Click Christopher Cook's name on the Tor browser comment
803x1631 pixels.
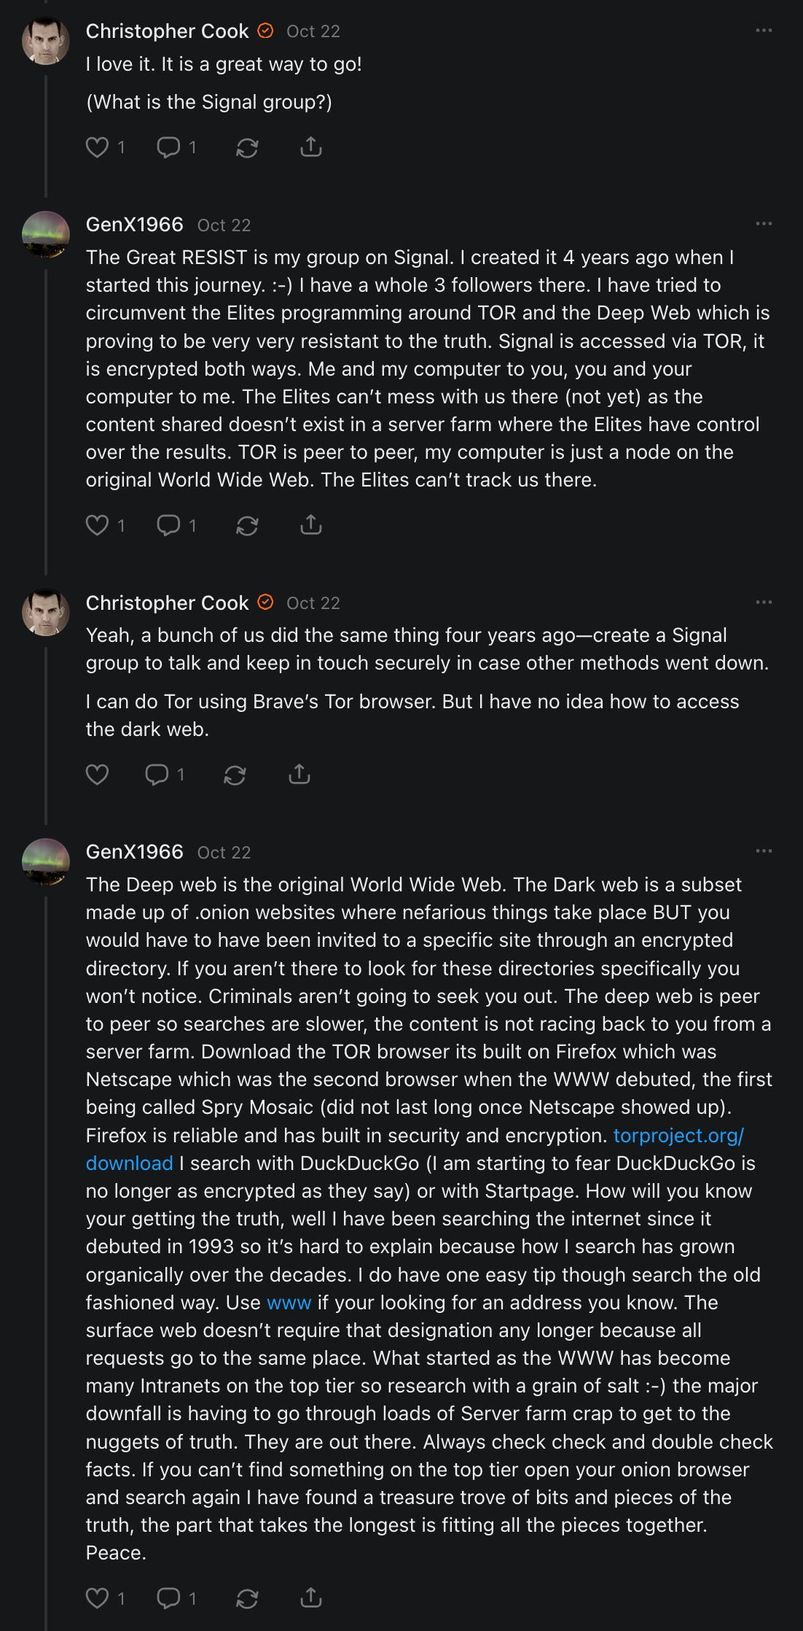coord(168,603)
